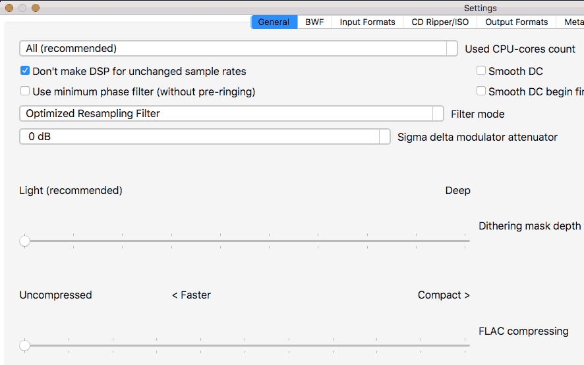Click the 'FLAC compressing' label
584x365 pixels.
[x=523, y=331]
